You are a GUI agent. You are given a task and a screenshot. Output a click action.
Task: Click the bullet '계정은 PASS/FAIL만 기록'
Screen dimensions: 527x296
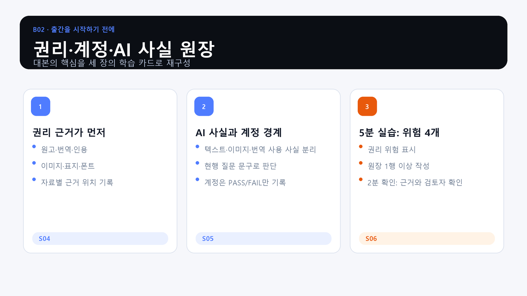(x=245, y=182)
